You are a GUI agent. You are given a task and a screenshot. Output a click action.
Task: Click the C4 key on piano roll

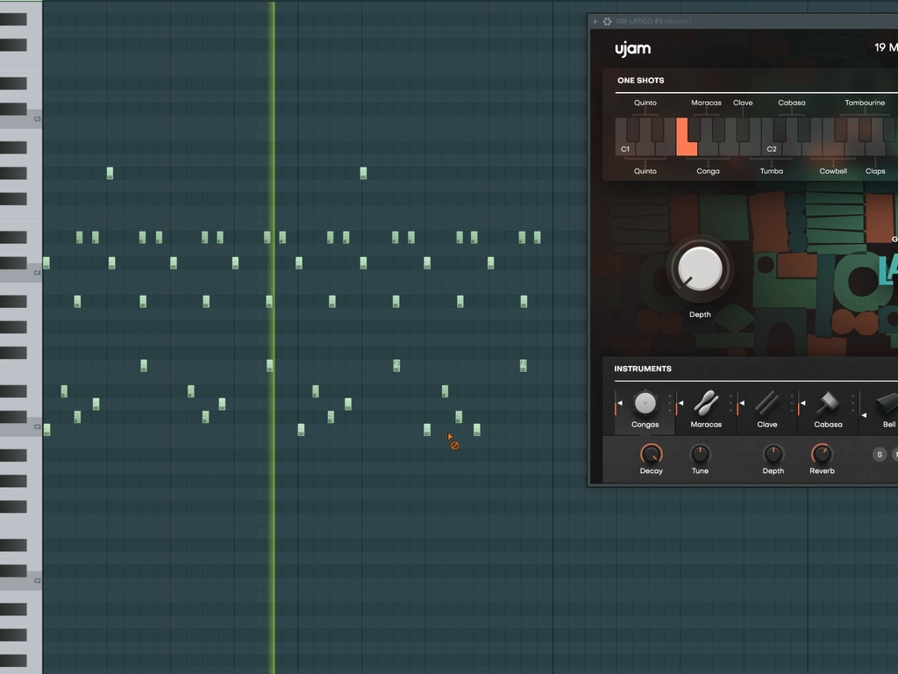click(x=21, y=274)
